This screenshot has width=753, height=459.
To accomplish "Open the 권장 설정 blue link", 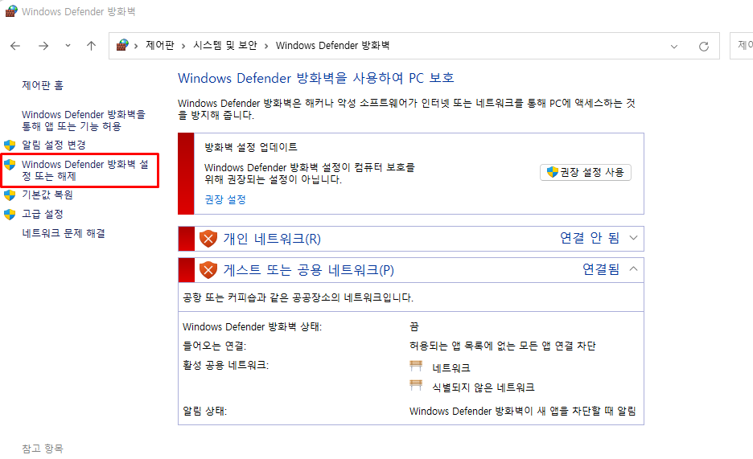I will tap(225, 199).
